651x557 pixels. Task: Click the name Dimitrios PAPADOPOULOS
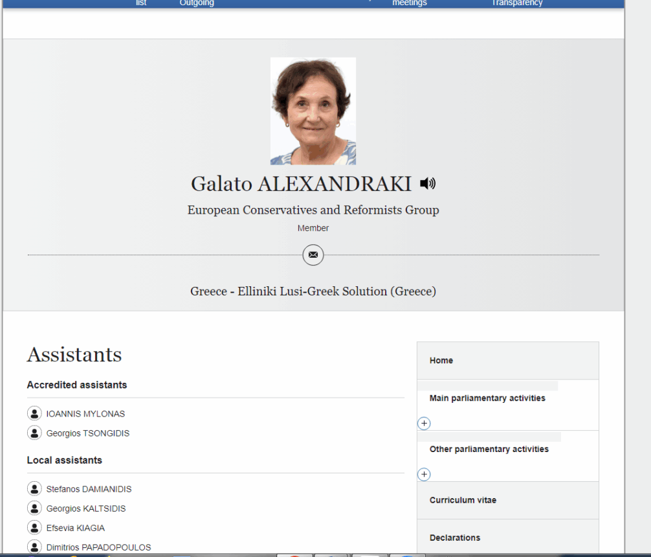click(x=98, y=547)
